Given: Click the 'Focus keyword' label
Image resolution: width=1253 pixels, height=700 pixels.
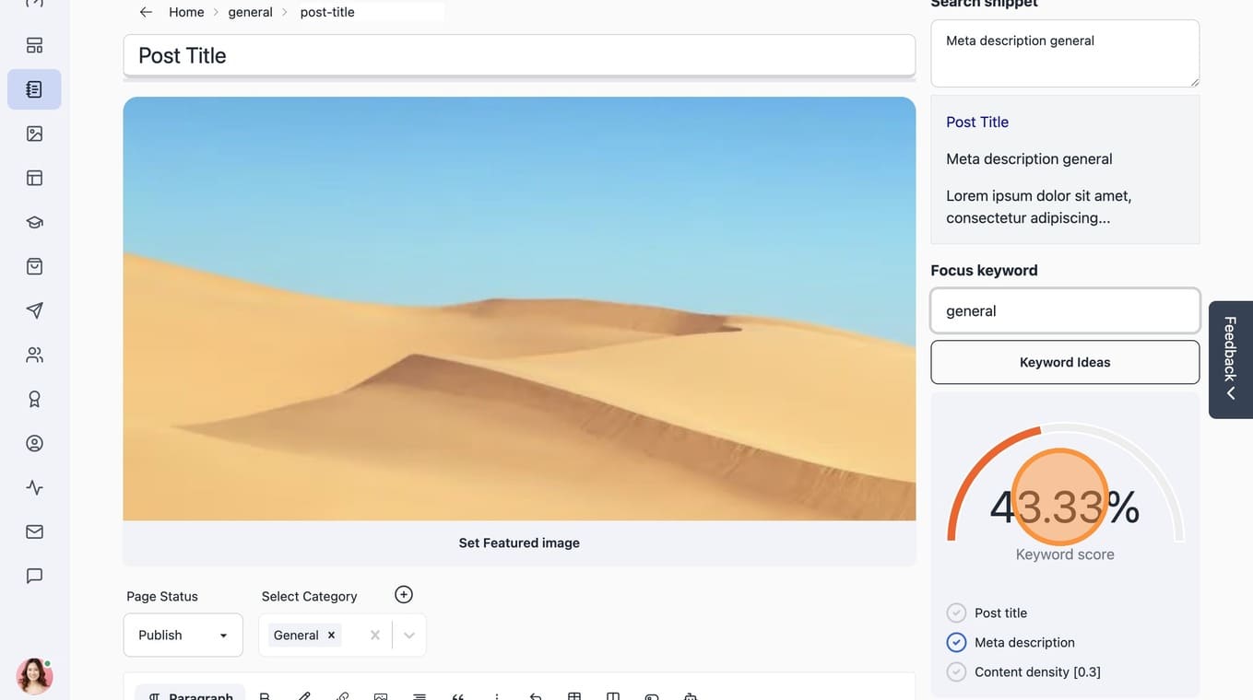Looking at the screenshot, I should click(984, 270).
